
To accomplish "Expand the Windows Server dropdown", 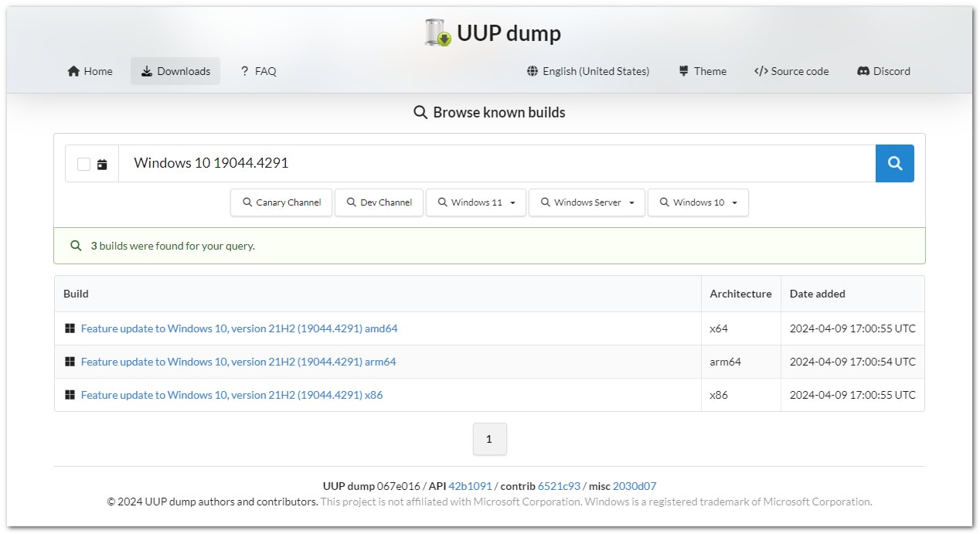I will 587,202.
